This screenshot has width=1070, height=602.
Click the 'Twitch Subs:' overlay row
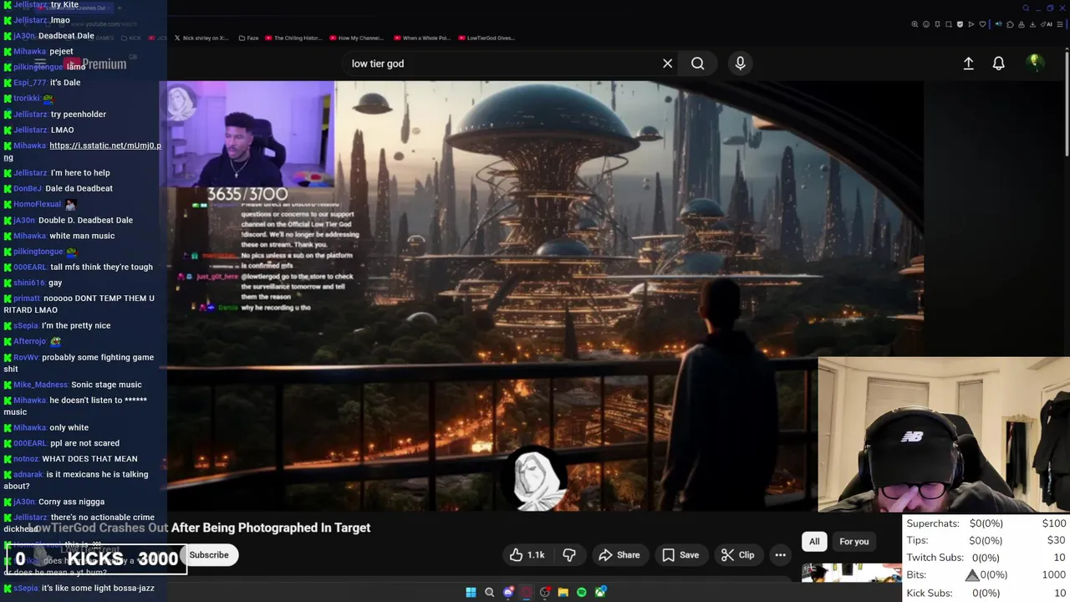[x=987, y=558]
